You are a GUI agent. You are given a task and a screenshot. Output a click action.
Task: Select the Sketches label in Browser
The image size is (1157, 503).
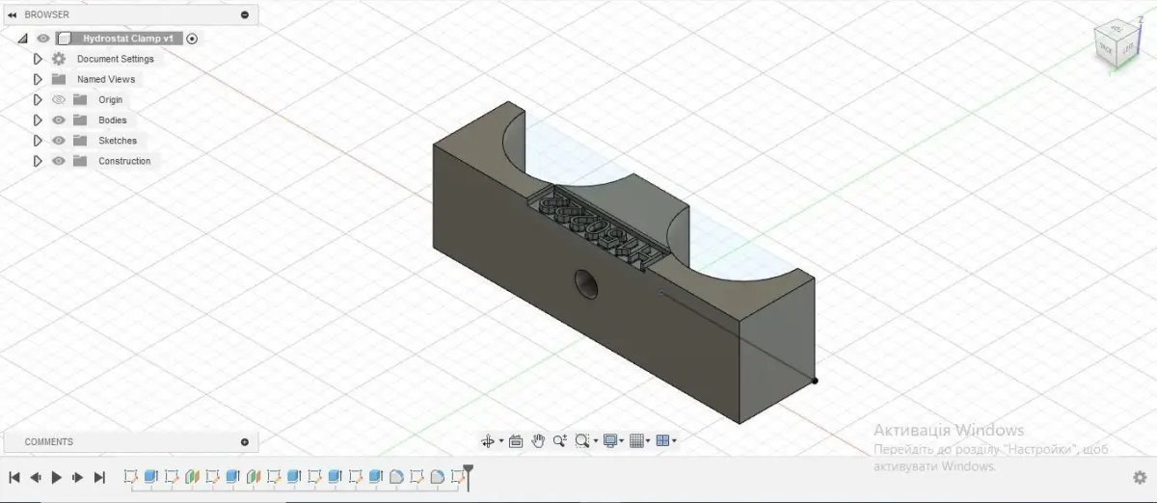(118, 141)
